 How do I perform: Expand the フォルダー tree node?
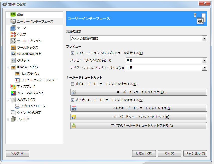pyautogui.click(x=8, y=119)
